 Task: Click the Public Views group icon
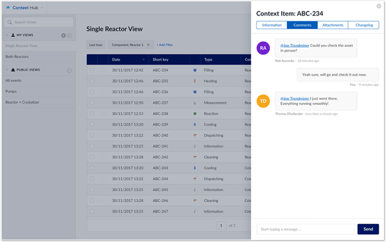pyautogui.click(x=13, y=70)
